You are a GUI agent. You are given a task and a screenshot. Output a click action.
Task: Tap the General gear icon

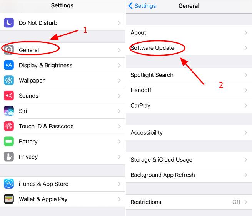click(x=9, y=50)
